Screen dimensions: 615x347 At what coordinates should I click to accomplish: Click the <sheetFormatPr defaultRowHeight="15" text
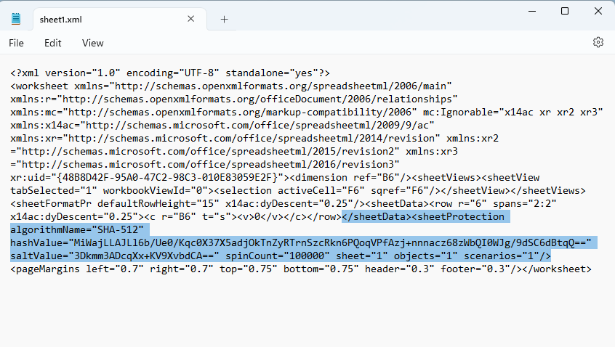pyautogui.click(x=115, y=204)
